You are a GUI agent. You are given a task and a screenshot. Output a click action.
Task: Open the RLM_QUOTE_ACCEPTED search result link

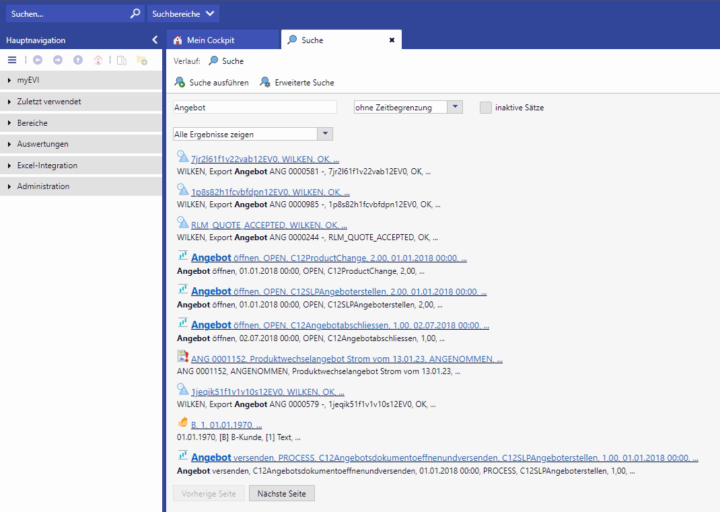click(x=269, y=225)
